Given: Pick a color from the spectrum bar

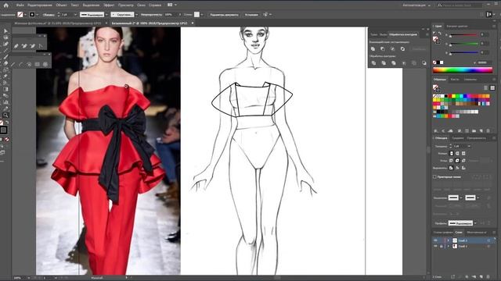Looking at the screenshot, I should click(463, 70).
